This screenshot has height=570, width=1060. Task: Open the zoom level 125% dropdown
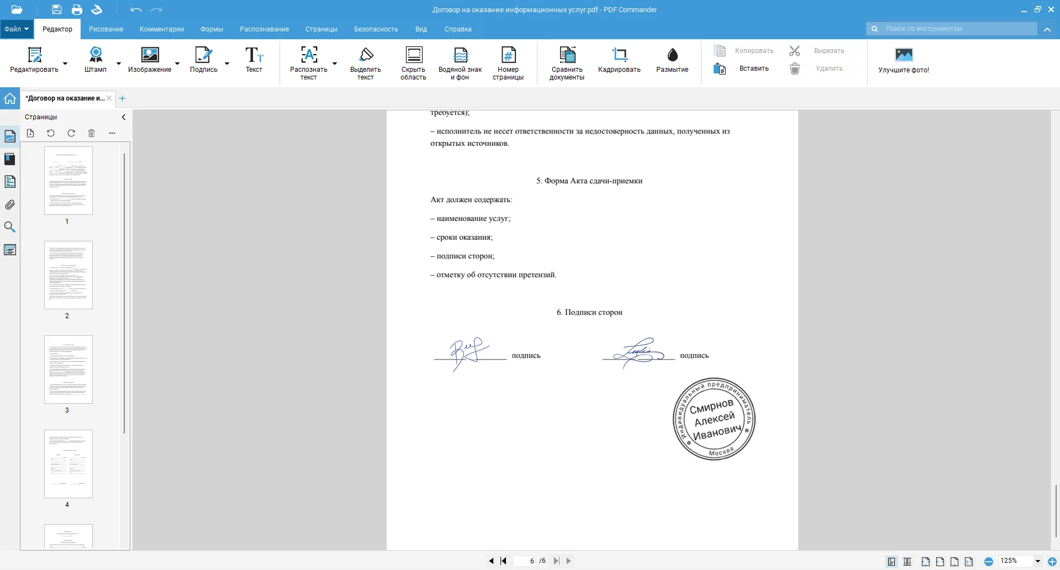(x=1037, y=561)
